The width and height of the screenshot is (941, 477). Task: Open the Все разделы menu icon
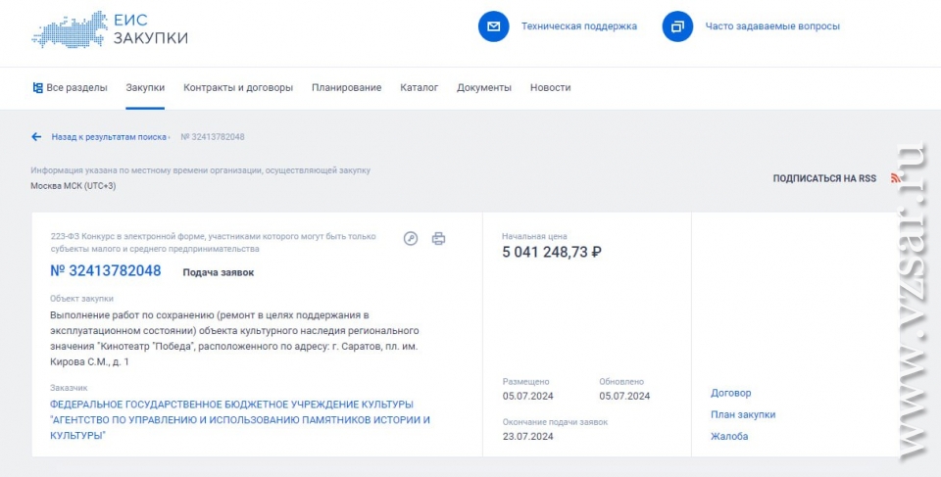coord(37,87)
